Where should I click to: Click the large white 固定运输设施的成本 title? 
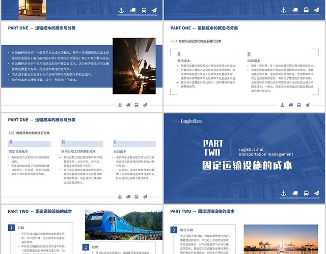point(247,166)
